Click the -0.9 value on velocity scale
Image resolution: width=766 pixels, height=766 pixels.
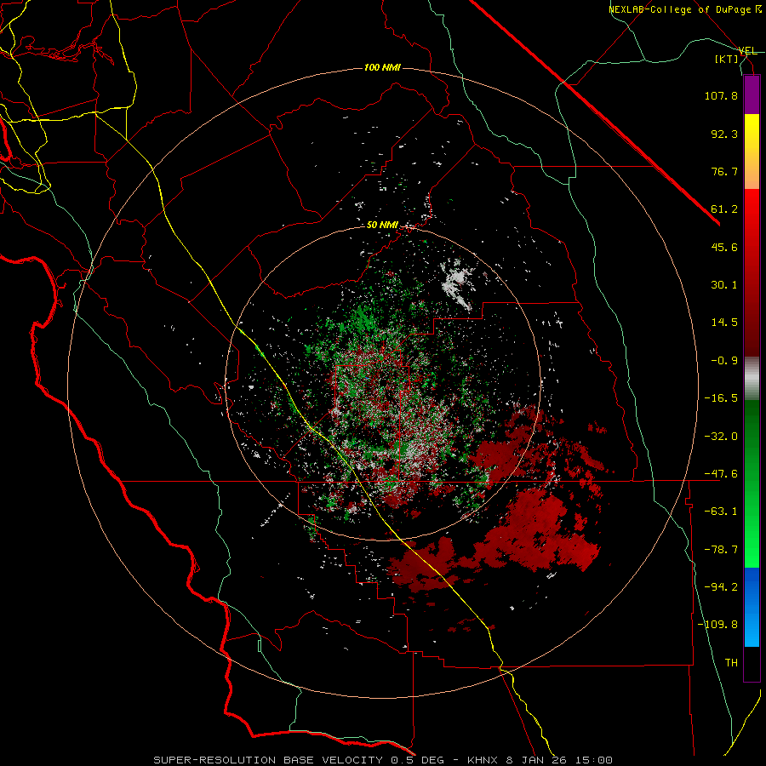(724, 361)
